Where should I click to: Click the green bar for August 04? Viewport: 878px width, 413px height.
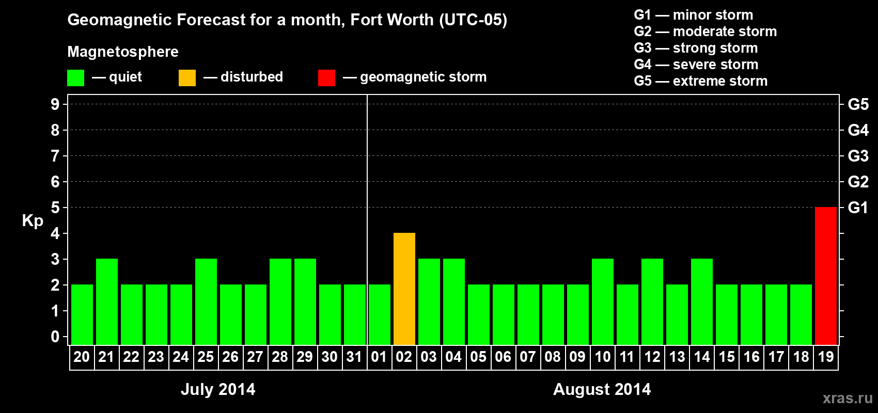(x=454, y=302)
